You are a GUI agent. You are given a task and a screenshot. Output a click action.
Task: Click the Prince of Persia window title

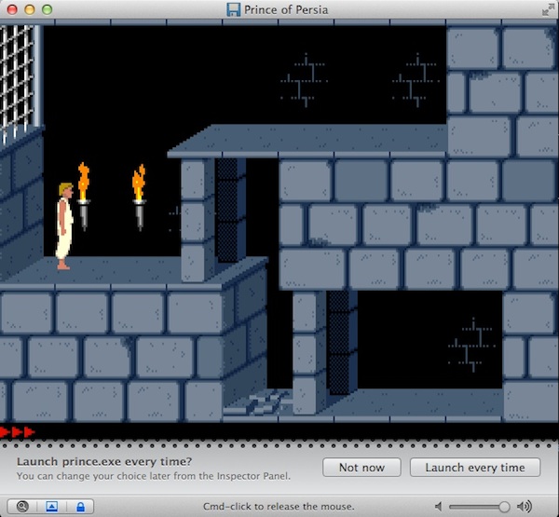coord(286,10)
